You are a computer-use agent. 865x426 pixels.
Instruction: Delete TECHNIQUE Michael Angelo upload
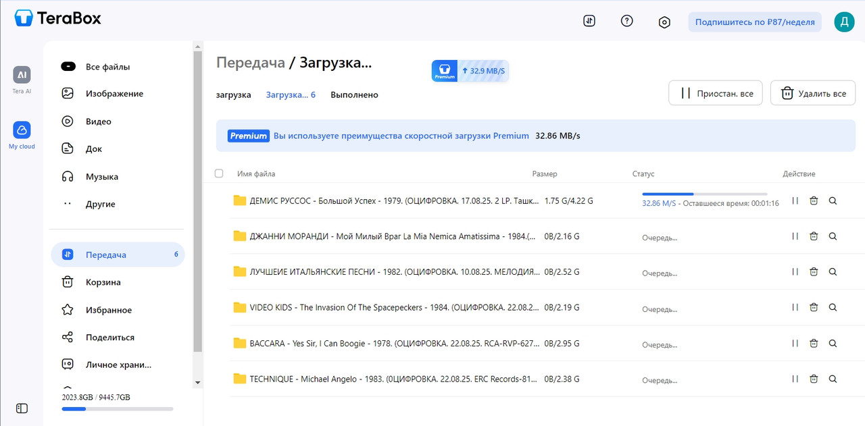(814, 379)
